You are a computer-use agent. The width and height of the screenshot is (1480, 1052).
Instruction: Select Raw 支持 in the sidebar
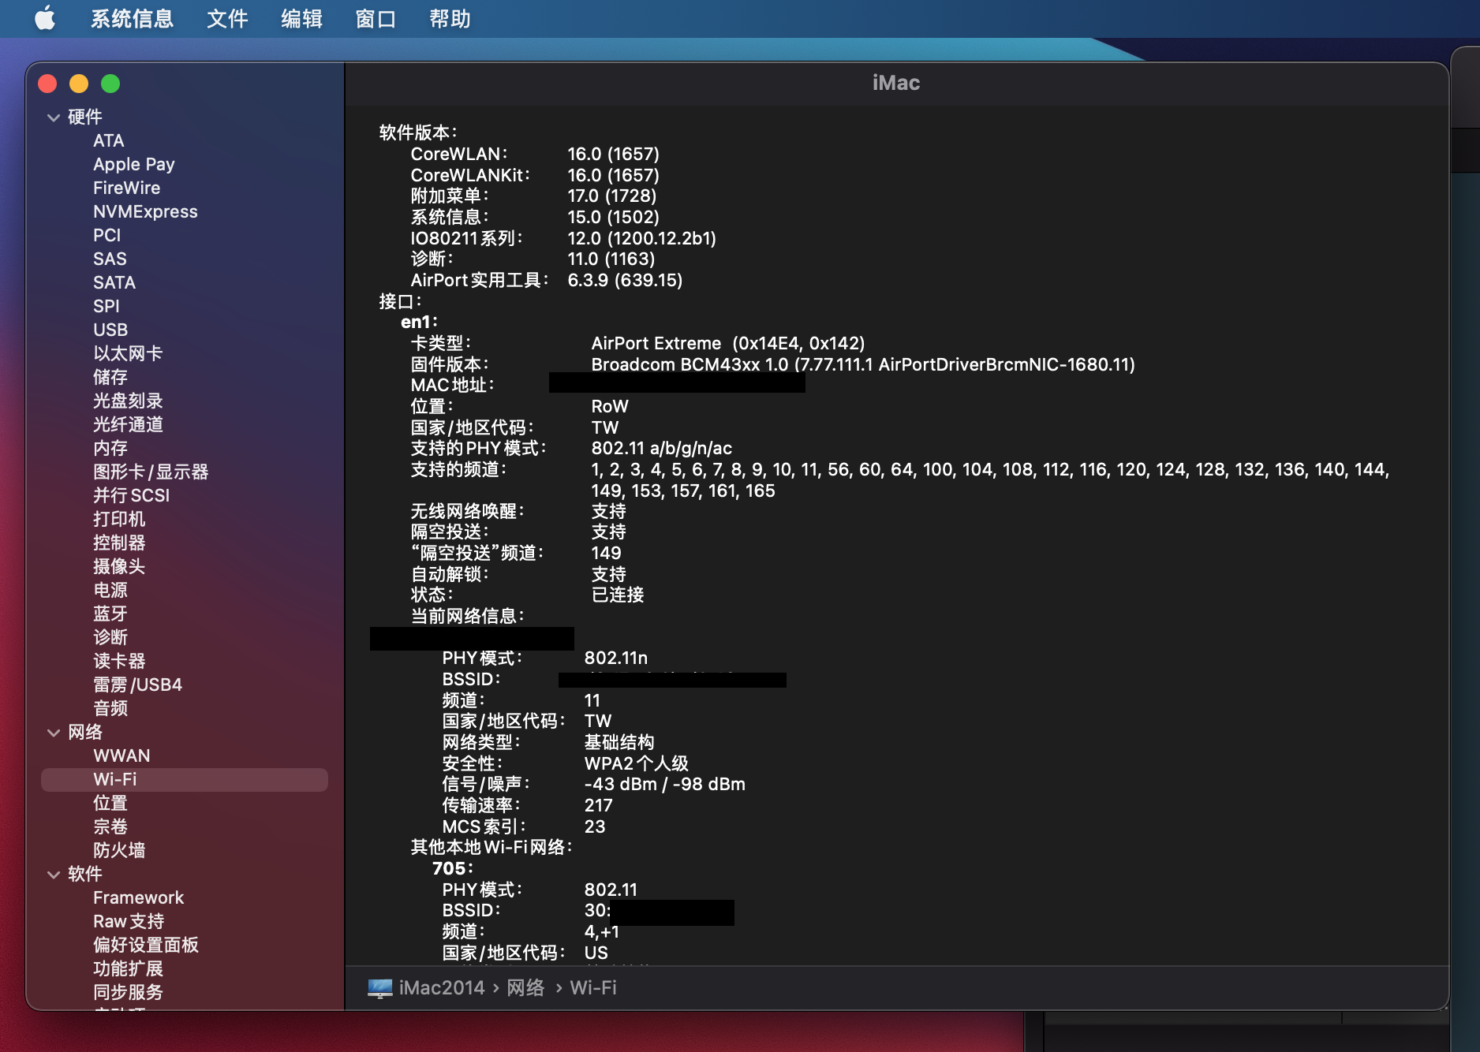(129, 922)
